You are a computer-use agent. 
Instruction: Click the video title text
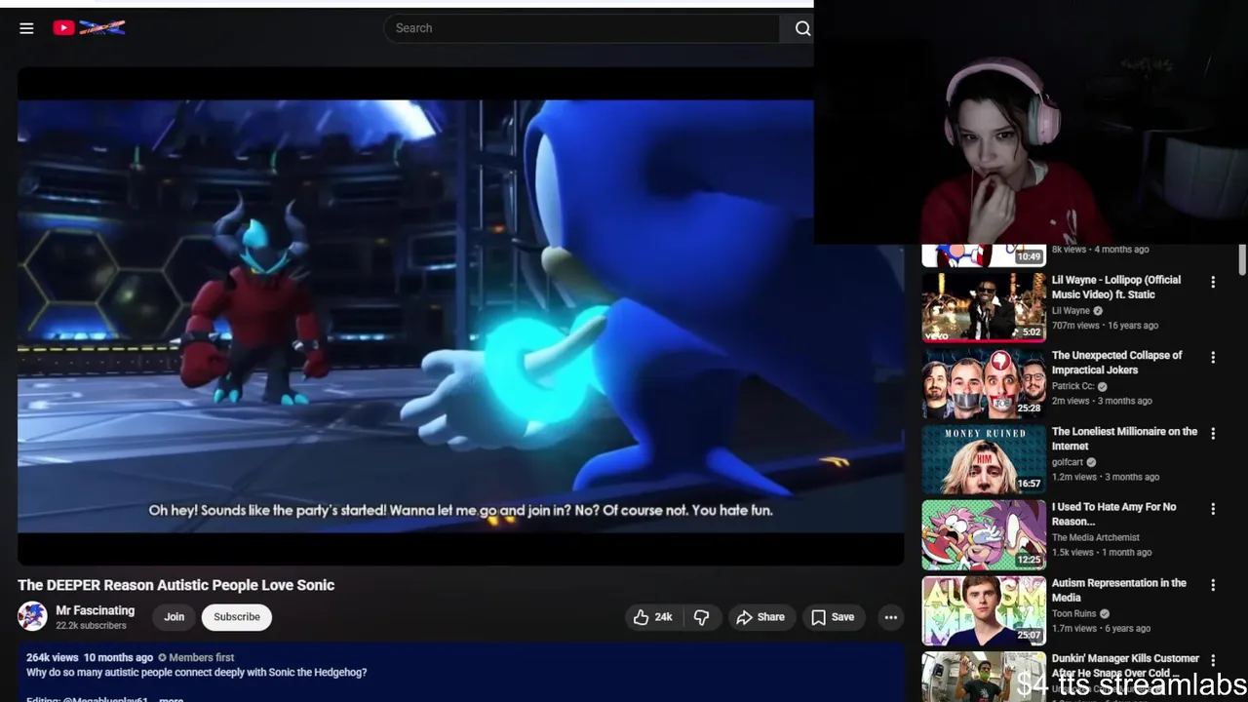point(175,585)
